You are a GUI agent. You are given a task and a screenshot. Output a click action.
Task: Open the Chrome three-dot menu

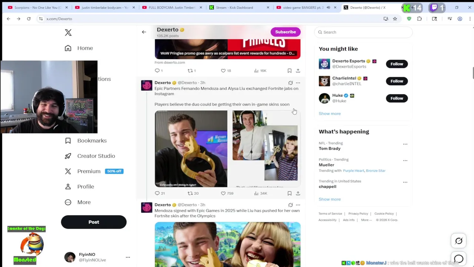click(x=470, y=19)
